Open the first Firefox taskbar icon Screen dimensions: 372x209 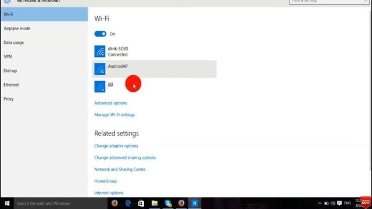[115, 203]
